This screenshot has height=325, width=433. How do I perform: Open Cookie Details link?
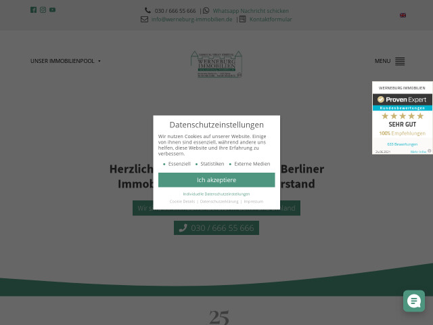tap(182, 202)
